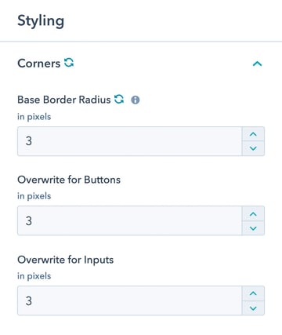The height and width of the screenshot is (335, 282).
Task: Select 'in pixels' hint under Overwrite for Inputs
Action: 34,276
